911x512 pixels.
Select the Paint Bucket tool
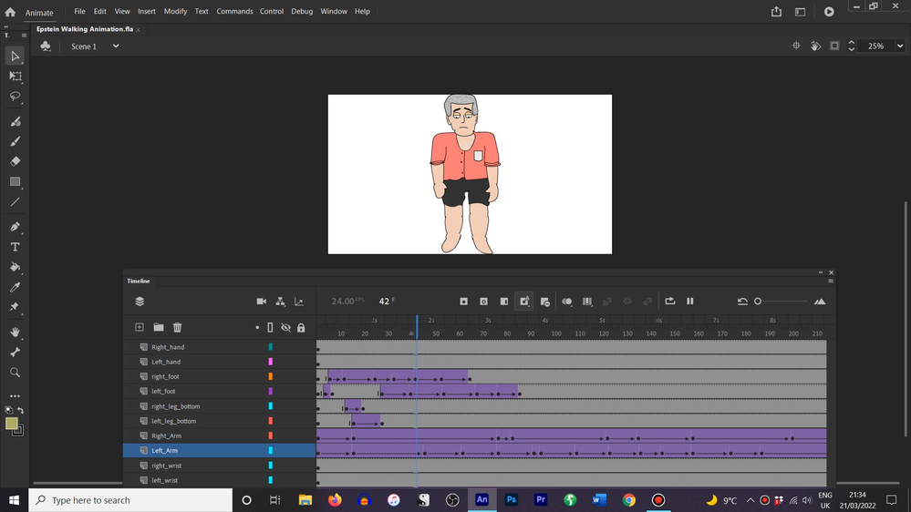[x=16, y=267]
